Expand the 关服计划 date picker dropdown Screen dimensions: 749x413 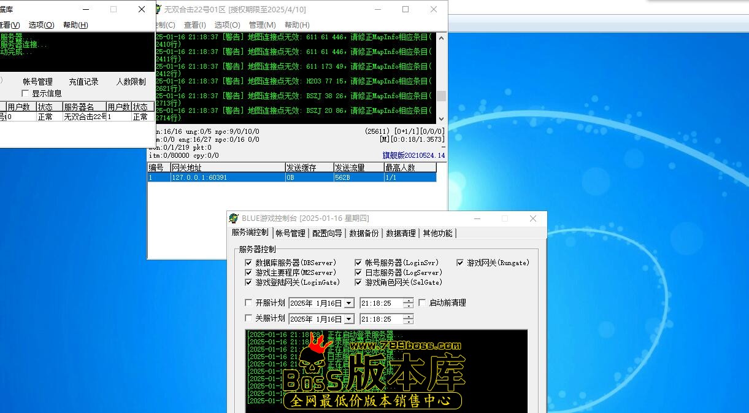coord(348,319)
